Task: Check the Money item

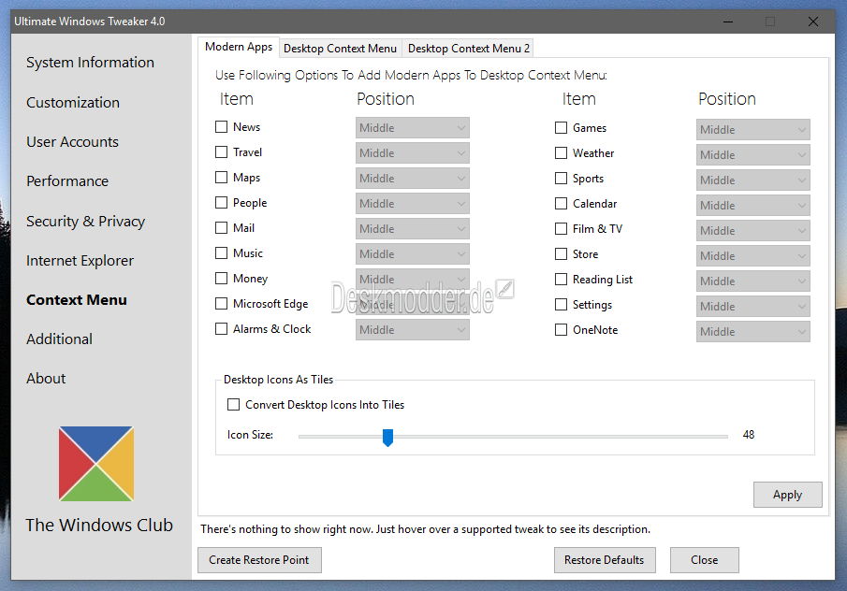Action: click(x=222, y=279)
